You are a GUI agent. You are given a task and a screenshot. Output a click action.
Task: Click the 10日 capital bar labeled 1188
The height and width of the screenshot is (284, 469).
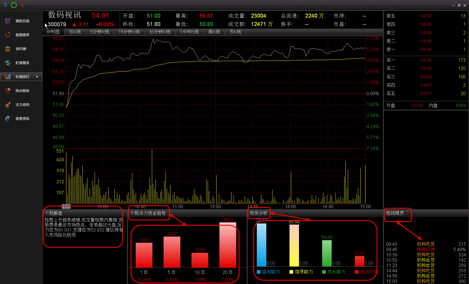pyautogui.click(x=200, y=260)
